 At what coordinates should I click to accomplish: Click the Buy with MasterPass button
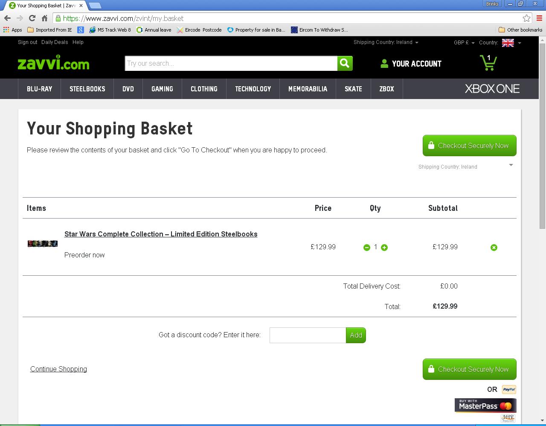(x=485, y=405)
